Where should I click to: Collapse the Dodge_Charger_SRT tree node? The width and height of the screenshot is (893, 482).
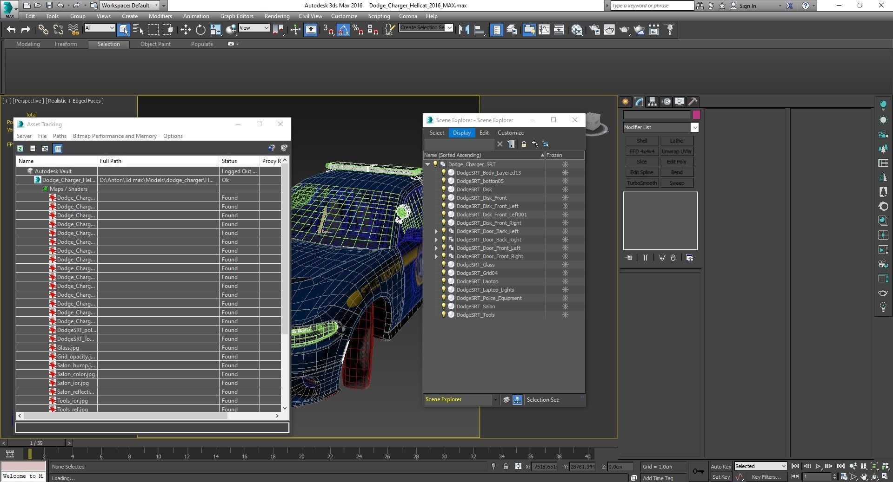pos(427,164)
